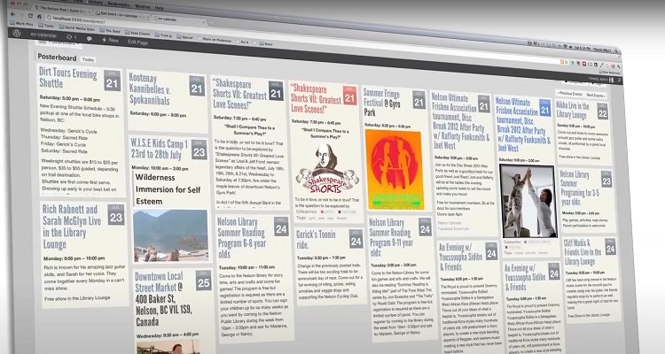Open the Tools bookmark folder

click(x=46, y=26)
